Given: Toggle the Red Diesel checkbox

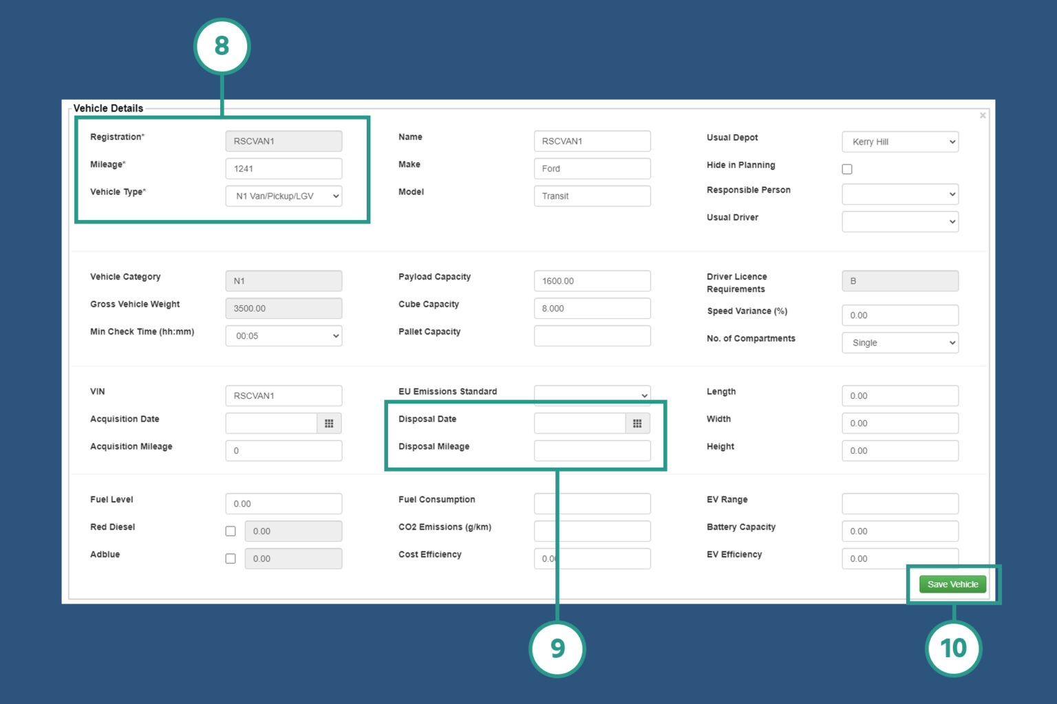Looking at the screenshot, I should 231,531.
